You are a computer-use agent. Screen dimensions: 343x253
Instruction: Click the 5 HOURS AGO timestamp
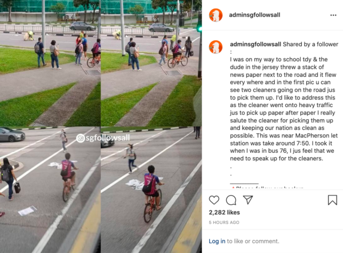pyautogui.click(x=224, y=222)
